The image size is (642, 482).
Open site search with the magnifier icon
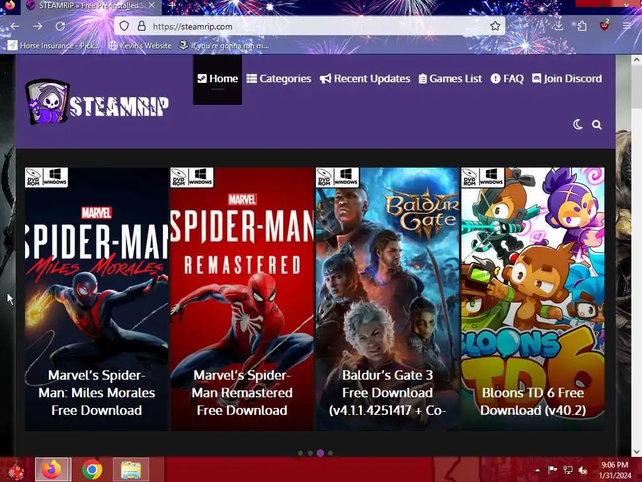pos(597,125)
